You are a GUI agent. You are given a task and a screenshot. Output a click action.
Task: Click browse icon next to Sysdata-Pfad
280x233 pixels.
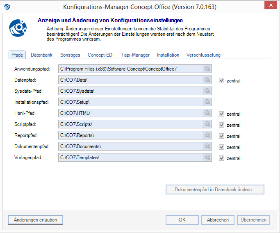tap(207, 91)
